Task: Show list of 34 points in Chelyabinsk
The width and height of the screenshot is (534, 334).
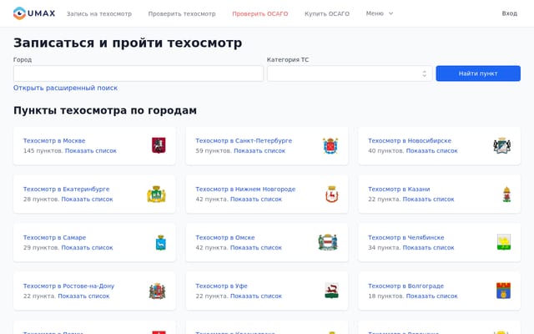Action: point(428,247)
